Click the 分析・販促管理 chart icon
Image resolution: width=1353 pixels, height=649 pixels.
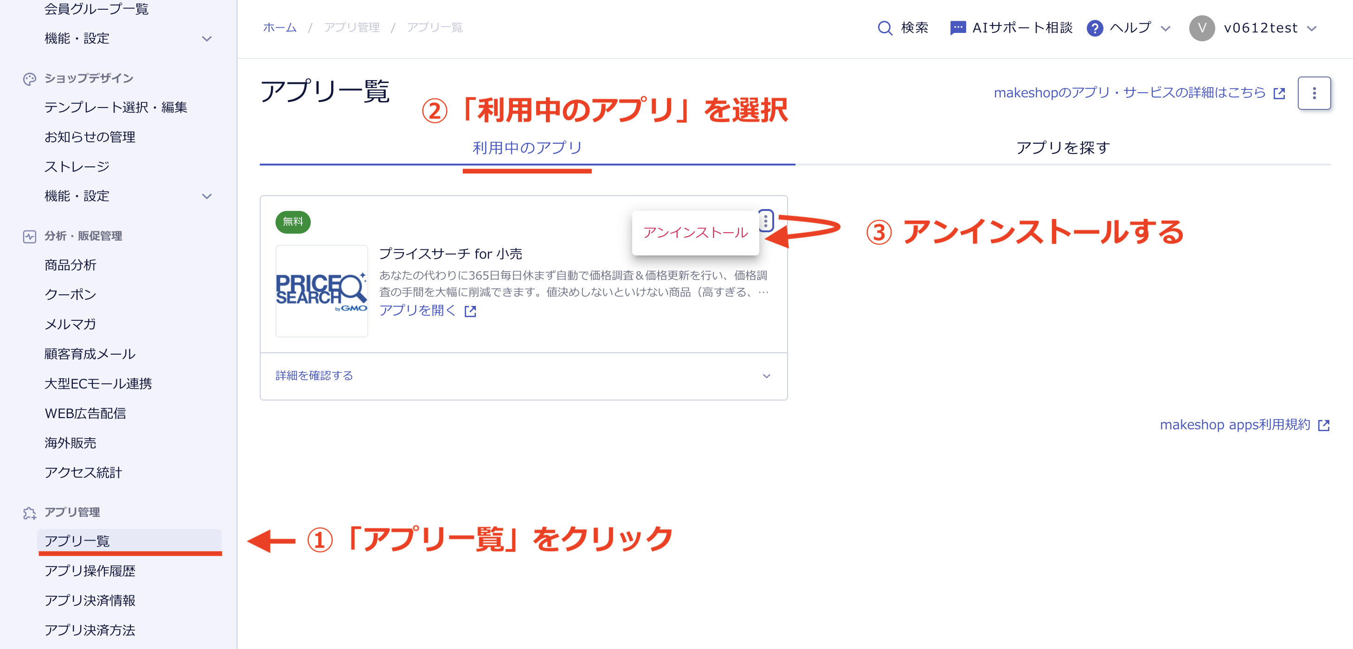29,236
